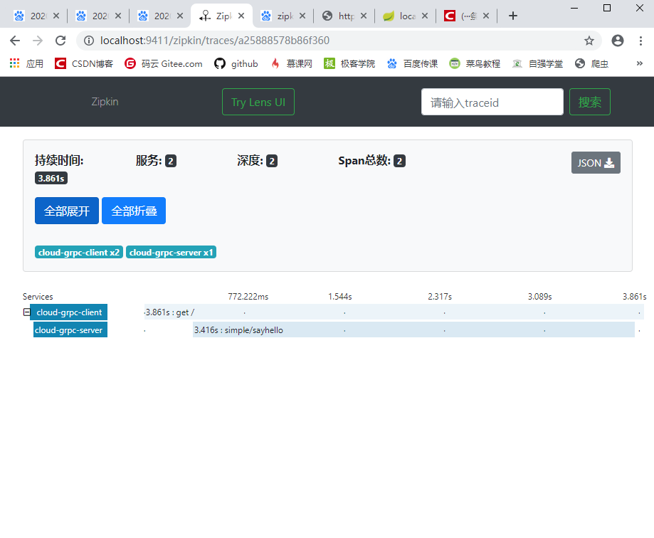Image resolution: width=654 pixels, height=538 pixels.
Task: Click the 全部展开 expand-all button
Action: (66, 210)
